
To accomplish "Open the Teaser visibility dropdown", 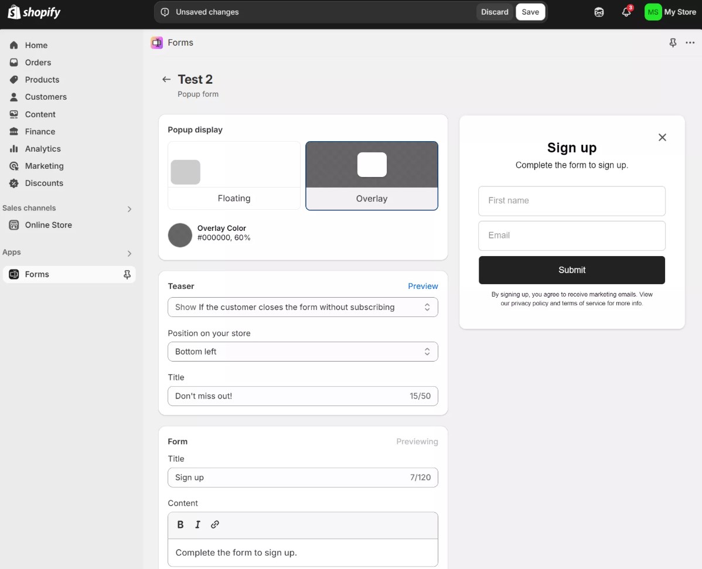I will [302, 306].
